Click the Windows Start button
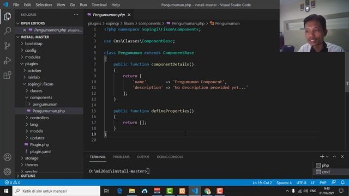This screenshot has height=196, width=349. (x=6, y=191)
